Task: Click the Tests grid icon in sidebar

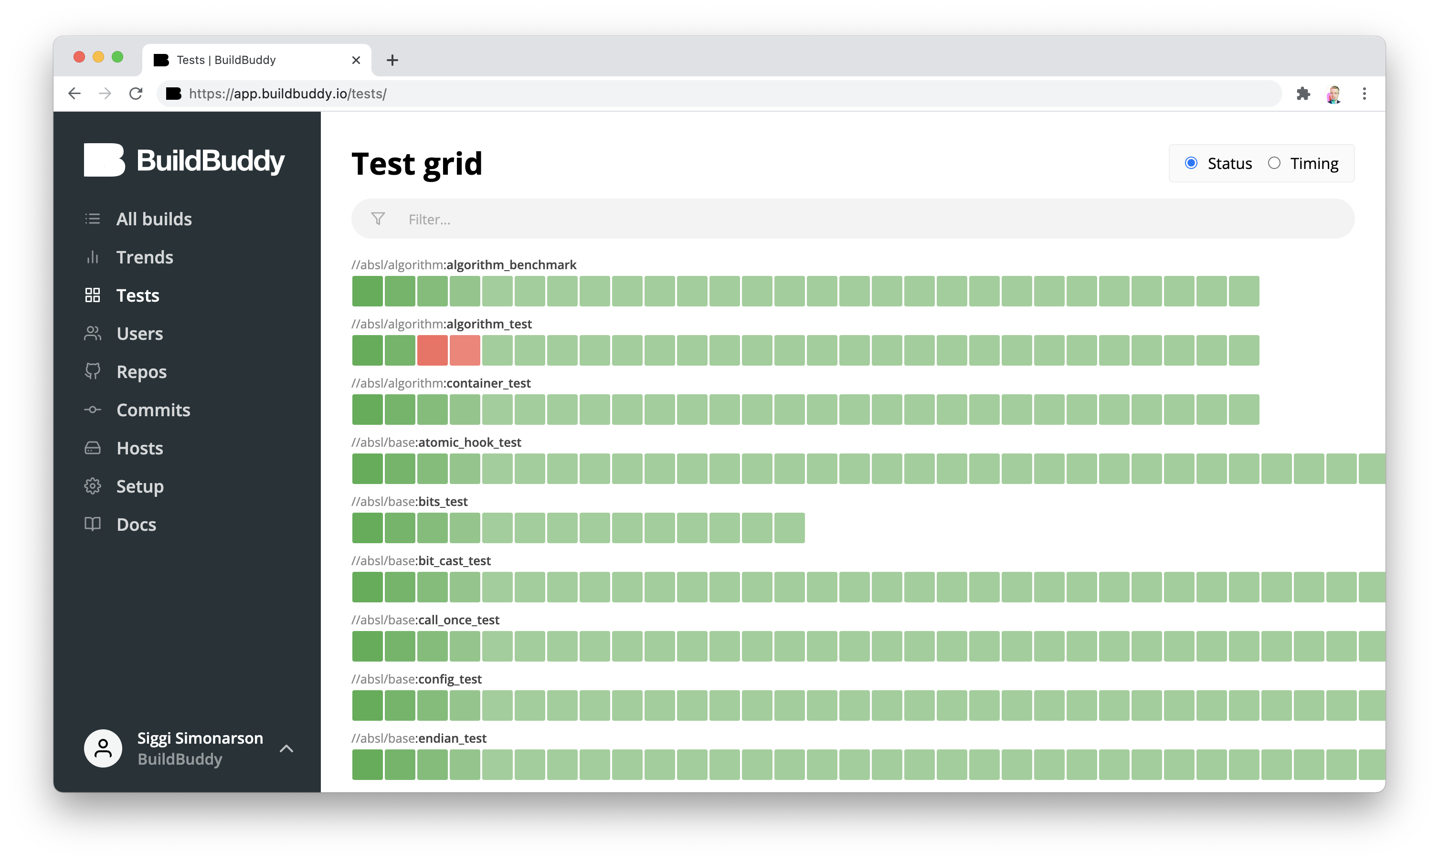Action: tap(93, 295)
